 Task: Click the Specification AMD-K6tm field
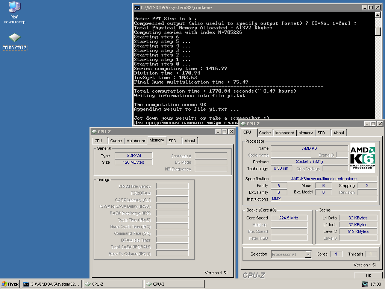(x=324, y=179)
